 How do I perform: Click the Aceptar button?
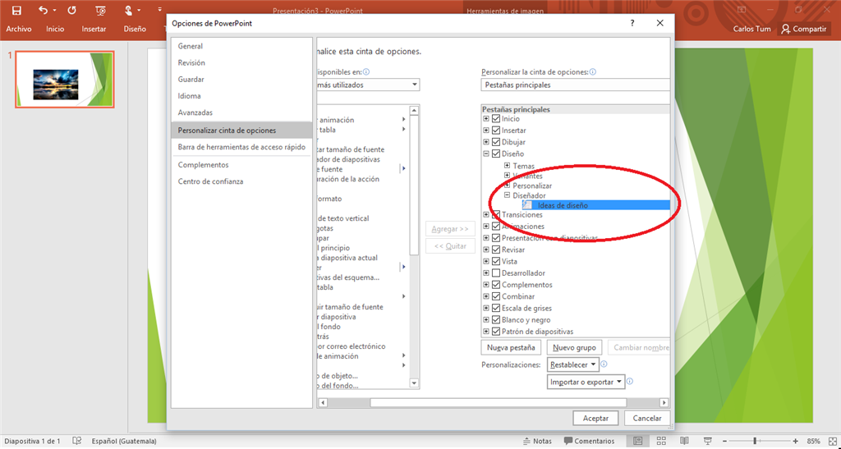pyautogui.click(x=595, y=418)
